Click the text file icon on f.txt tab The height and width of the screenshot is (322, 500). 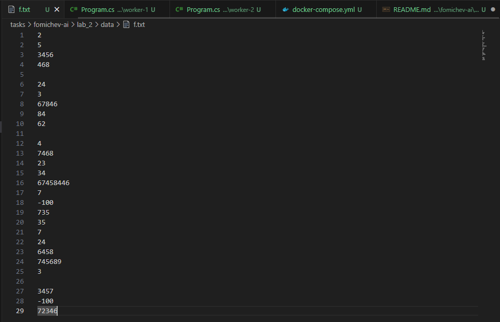click(11, 9)
